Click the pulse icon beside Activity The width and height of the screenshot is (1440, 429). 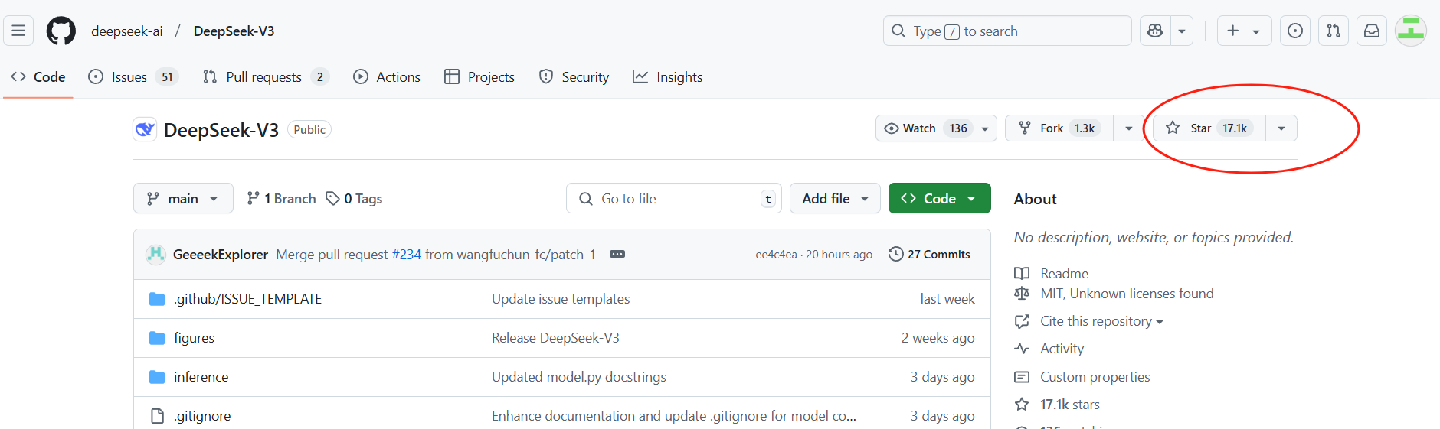coord(1022,349)
